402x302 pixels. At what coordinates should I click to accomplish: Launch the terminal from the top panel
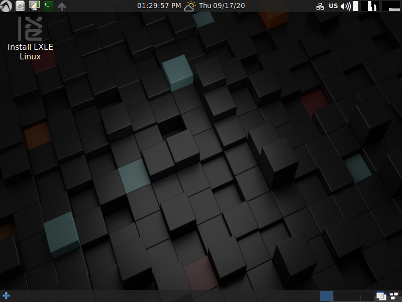48,6
